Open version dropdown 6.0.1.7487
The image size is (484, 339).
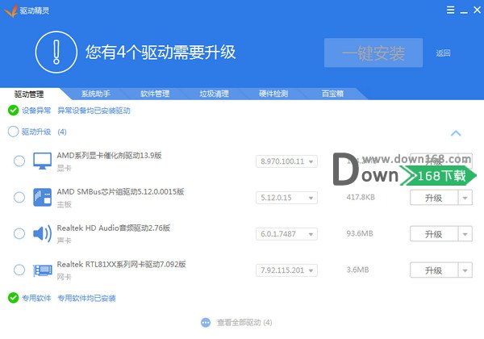[x=286, y=234]
